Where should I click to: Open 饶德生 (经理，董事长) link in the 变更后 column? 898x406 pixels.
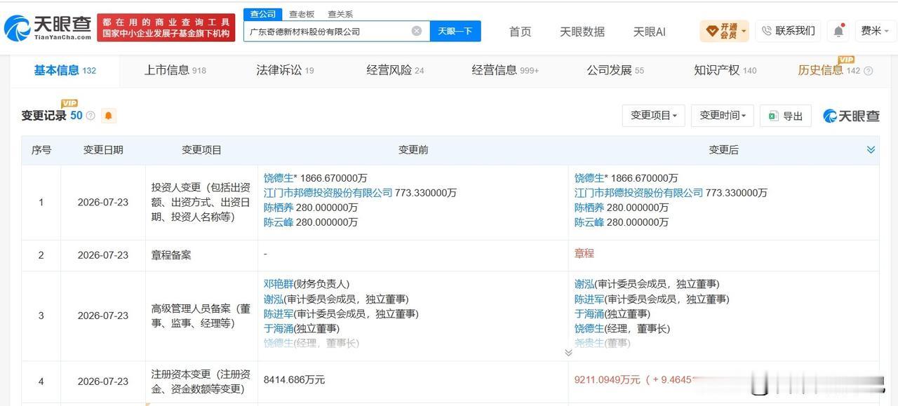tap(589, 328)
